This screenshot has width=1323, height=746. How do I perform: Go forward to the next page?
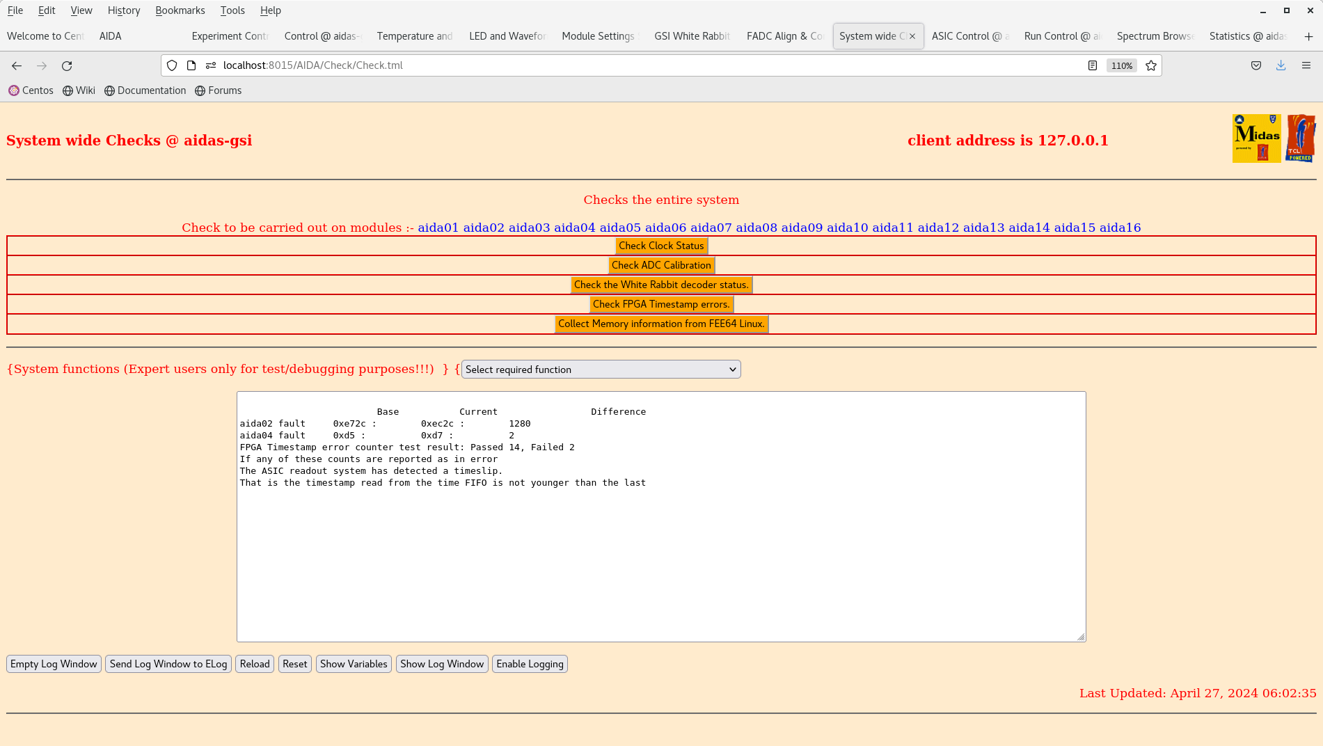[x=42, y=65]
